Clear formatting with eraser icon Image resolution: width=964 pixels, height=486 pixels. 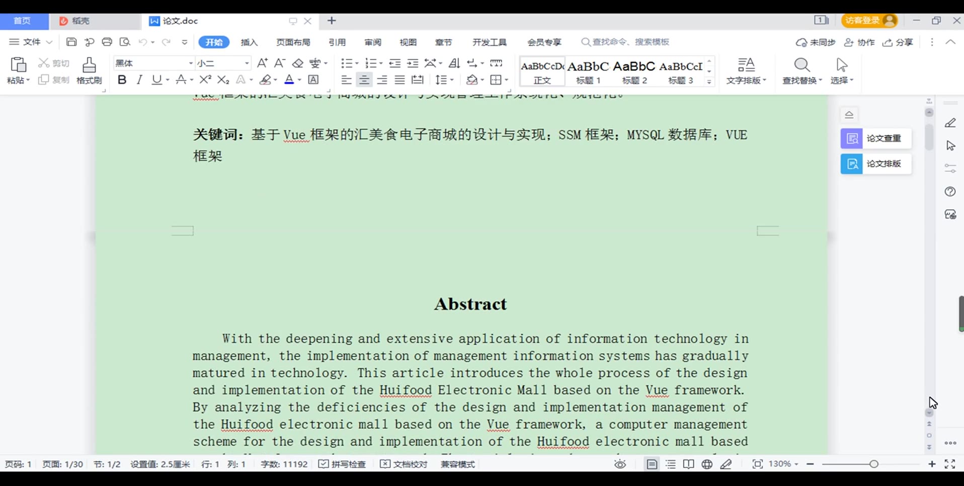pyautogui.click(x=298, y=63)
